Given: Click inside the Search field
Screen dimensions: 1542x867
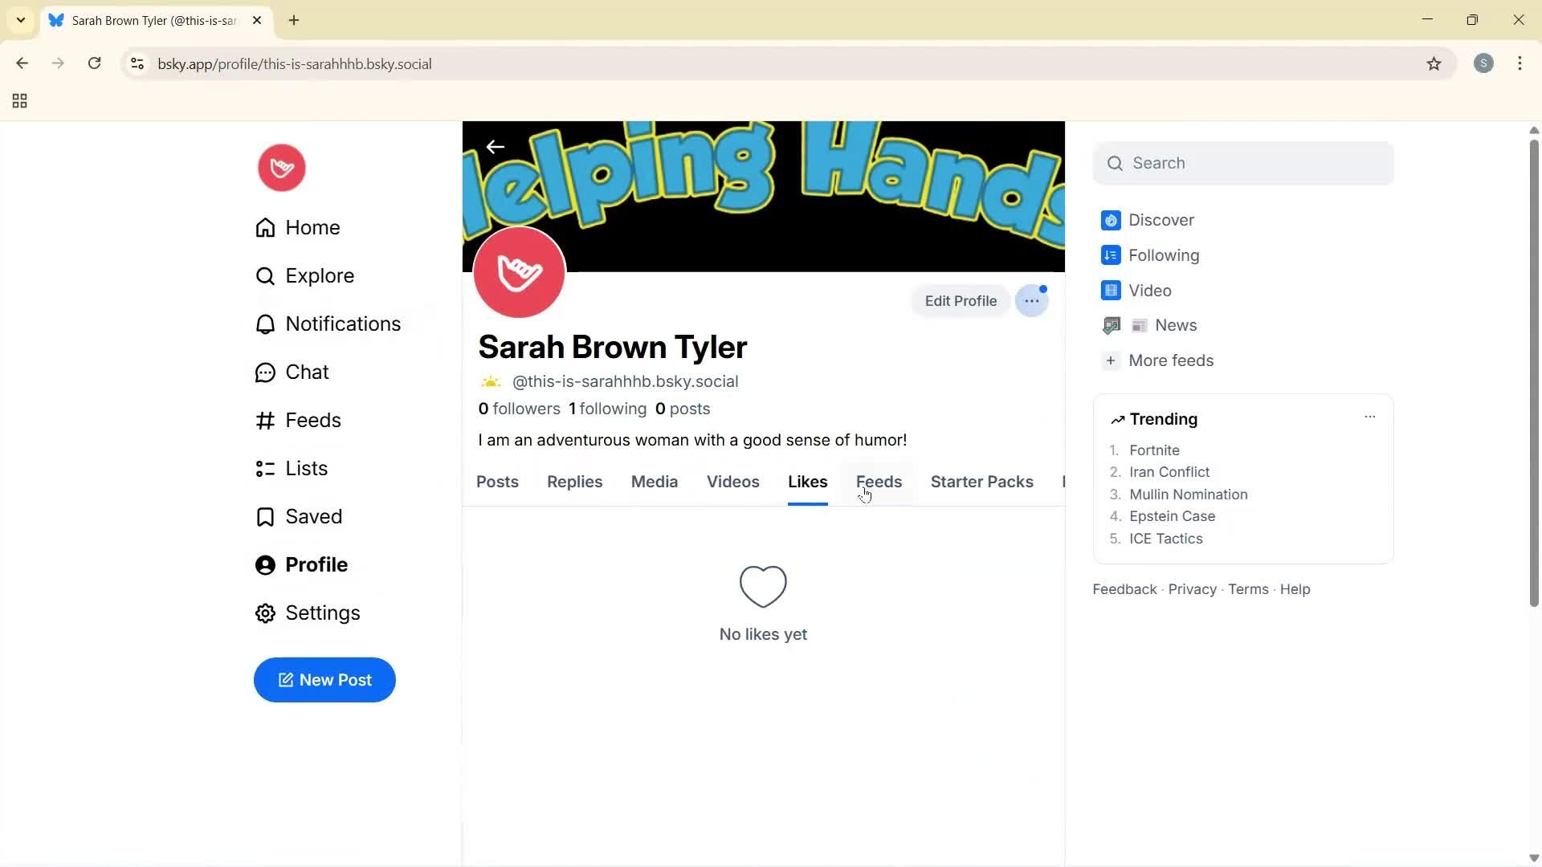Looking at the screenshot, I should coord(1242,163).
